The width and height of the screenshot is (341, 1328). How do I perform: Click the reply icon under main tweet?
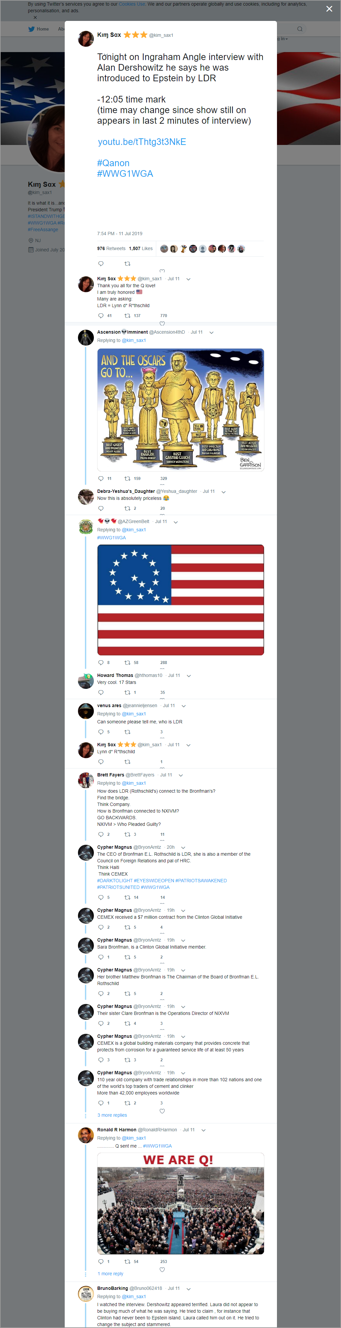click(x=101, y=263)
